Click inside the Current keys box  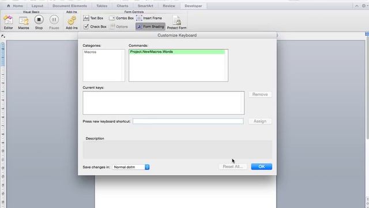coord(164,103)
